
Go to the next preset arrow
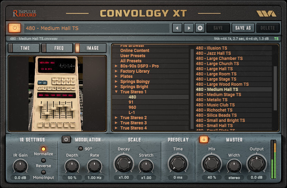188,28
